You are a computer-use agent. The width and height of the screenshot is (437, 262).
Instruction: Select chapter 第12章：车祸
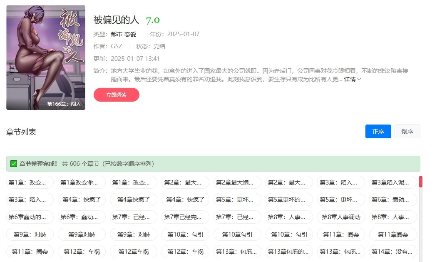(x=81, y=252)
